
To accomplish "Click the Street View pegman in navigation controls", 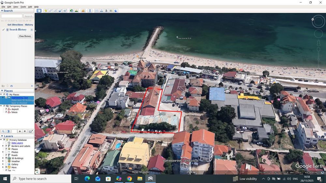I will tap(318, 43).
